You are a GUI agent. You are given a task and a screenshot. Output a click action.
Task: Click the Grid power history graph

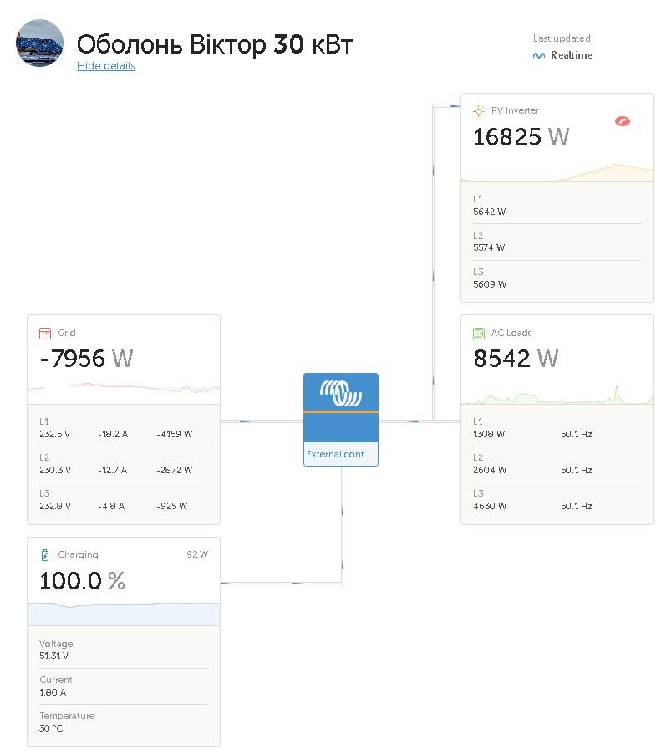[x=124, y=389]
